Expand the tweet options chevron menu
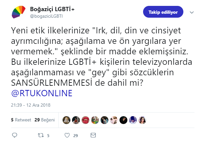Screen dimensions: 203x143 coord(192,12)
